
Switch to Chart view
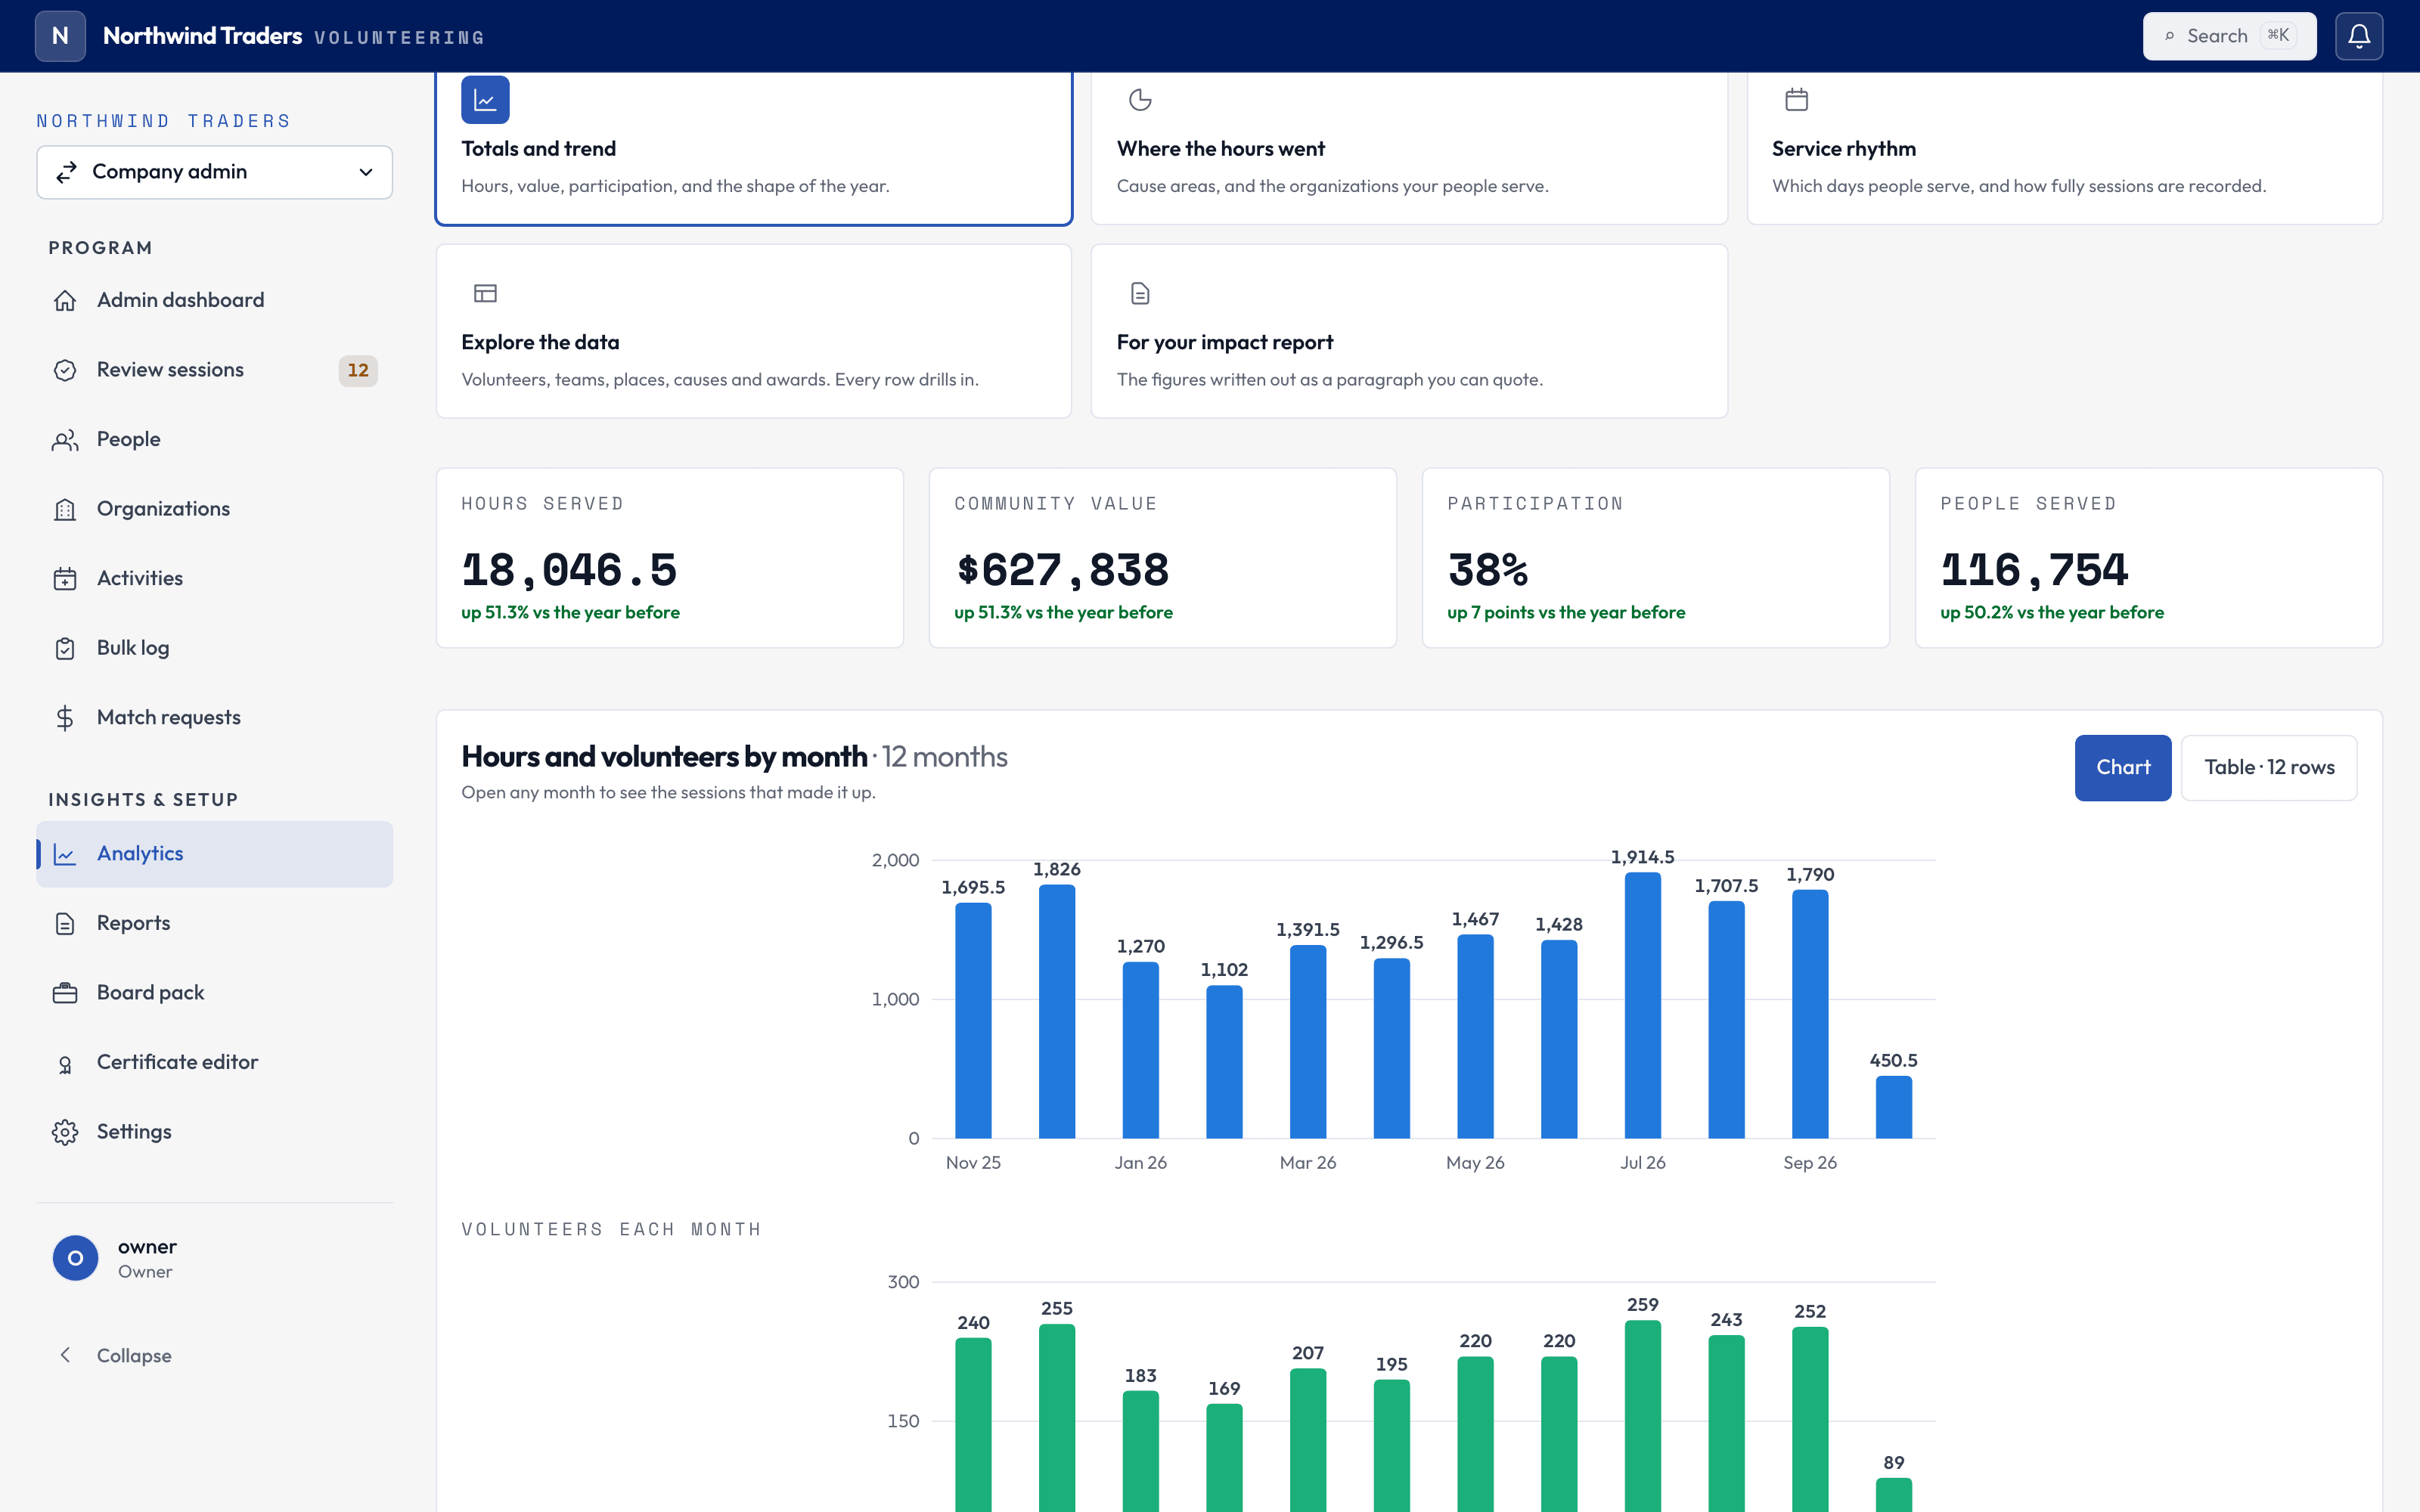coord(2123,767)
